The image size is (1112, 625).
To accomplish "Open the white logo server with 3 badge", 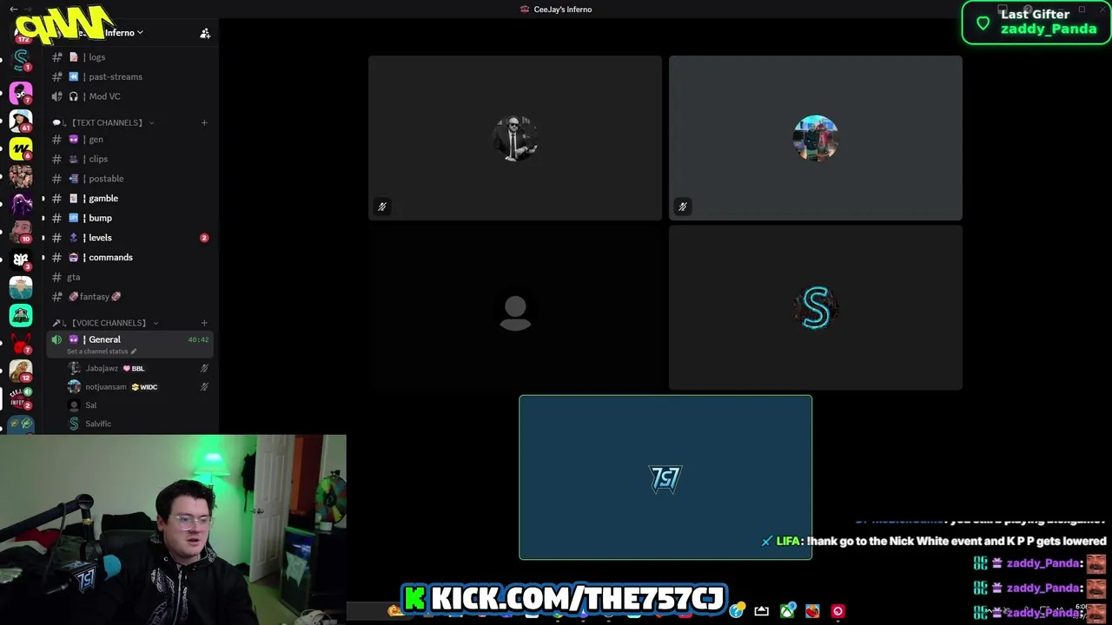I will (21, 260).
